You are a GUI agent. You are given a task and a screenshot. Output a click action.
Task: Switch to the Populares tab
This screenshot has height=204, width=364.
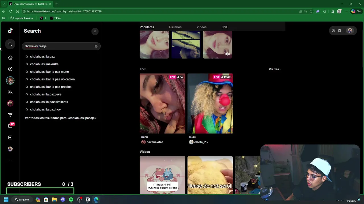pyautogui.click(x=147, y=27)
